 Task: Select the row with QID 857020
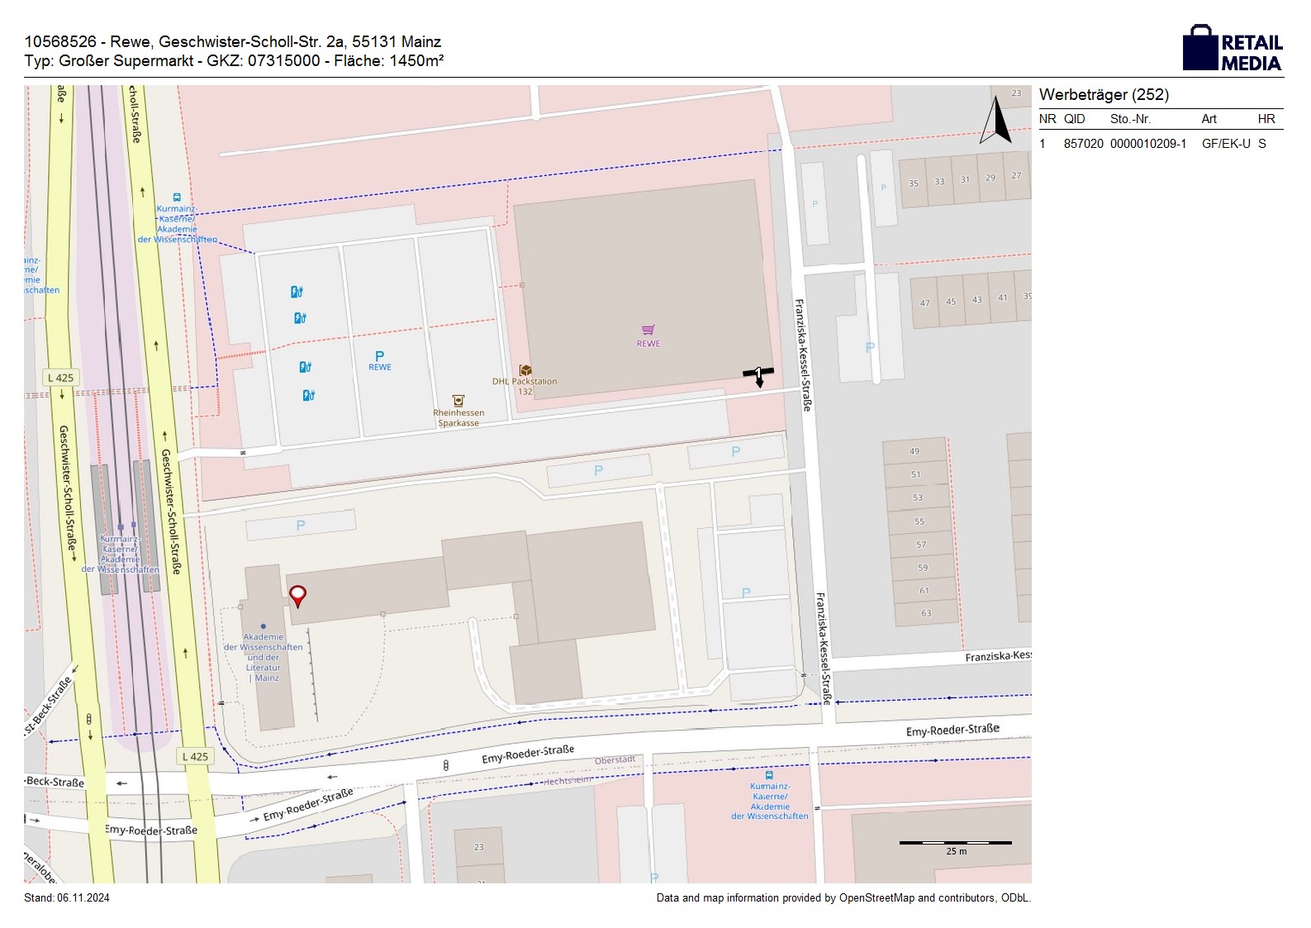(x=1160, y=144)
